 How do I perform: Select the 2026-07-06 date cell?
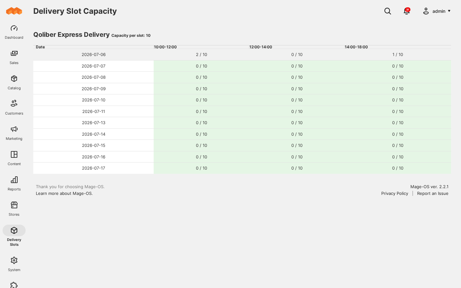(93, 55)
